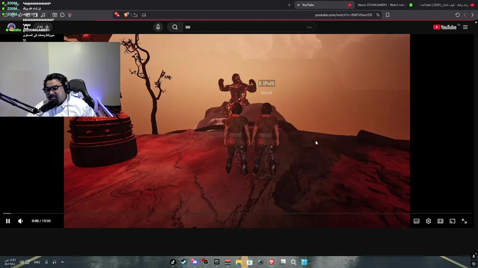Mute the video with the speaker icon
478x268 pixels.
[x=21, y=221]
